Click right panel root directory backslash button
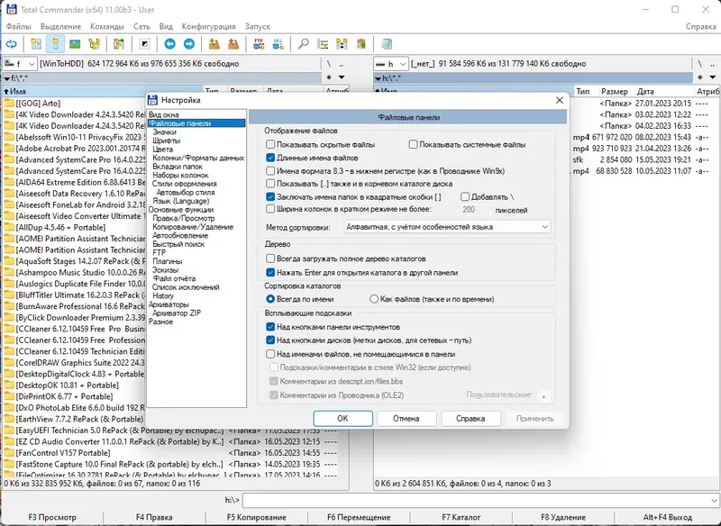The image size is (721, 526). point(700,63)
